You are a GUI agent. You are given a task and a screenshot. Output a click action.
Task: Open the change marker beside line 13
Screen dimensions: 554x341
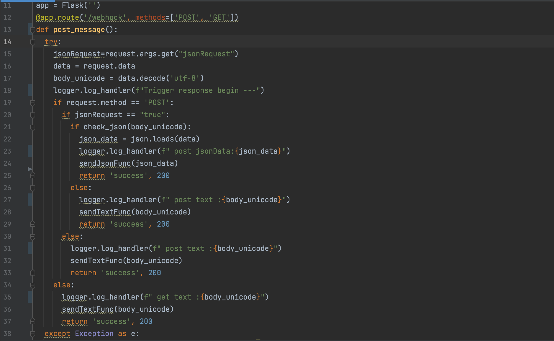tap(30, 30)
